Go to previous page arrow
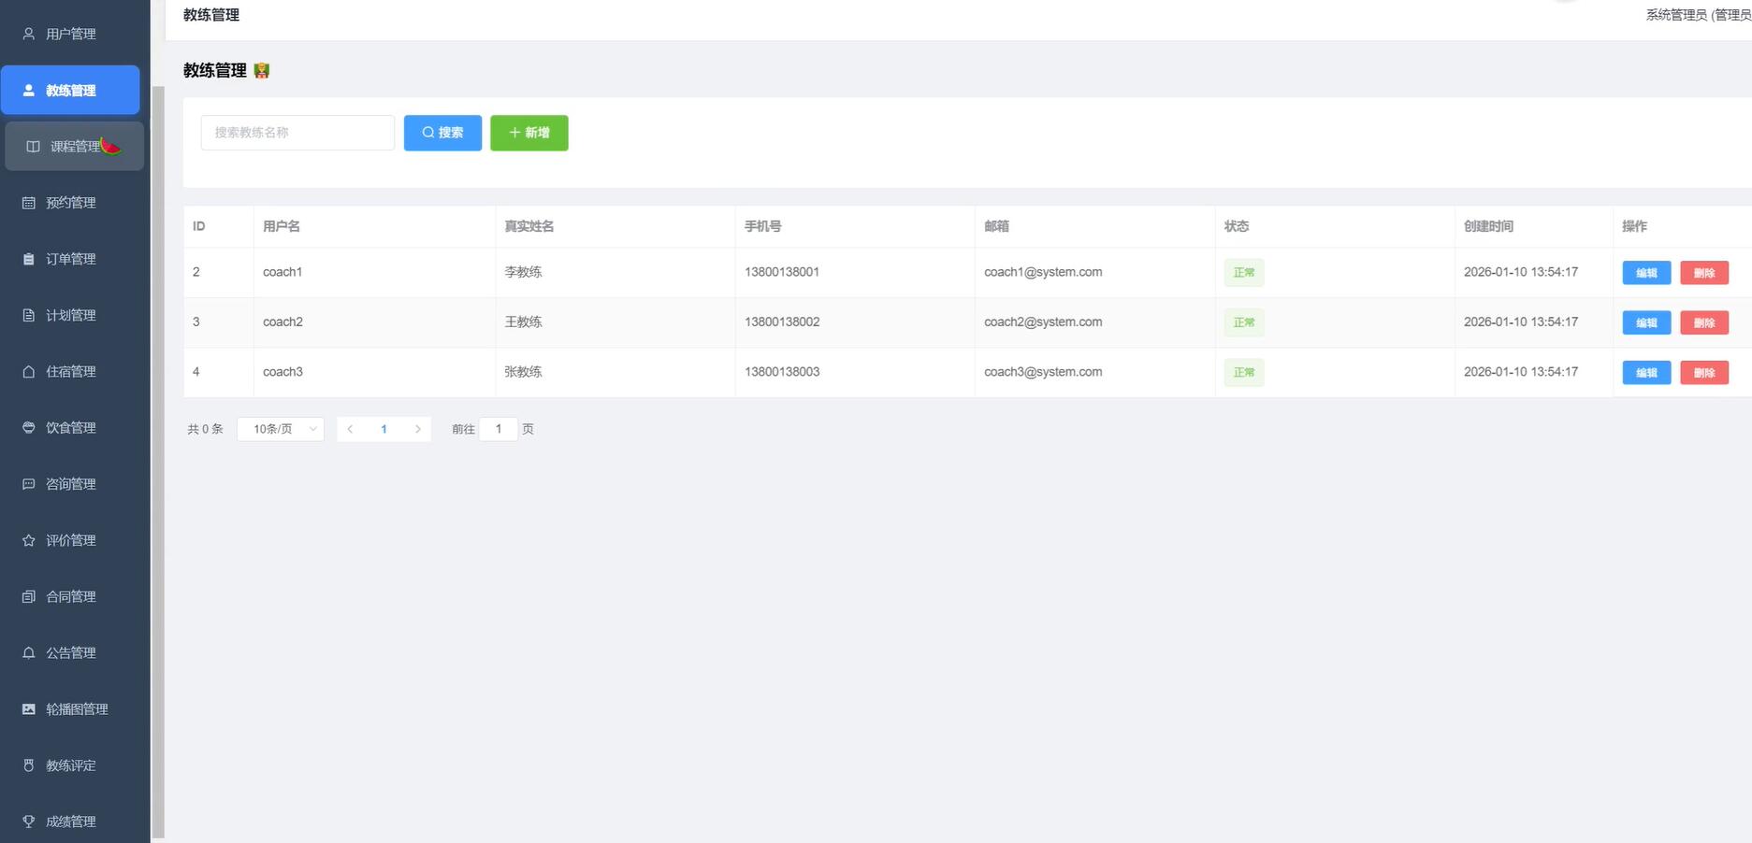 click(x=350, y=429)
